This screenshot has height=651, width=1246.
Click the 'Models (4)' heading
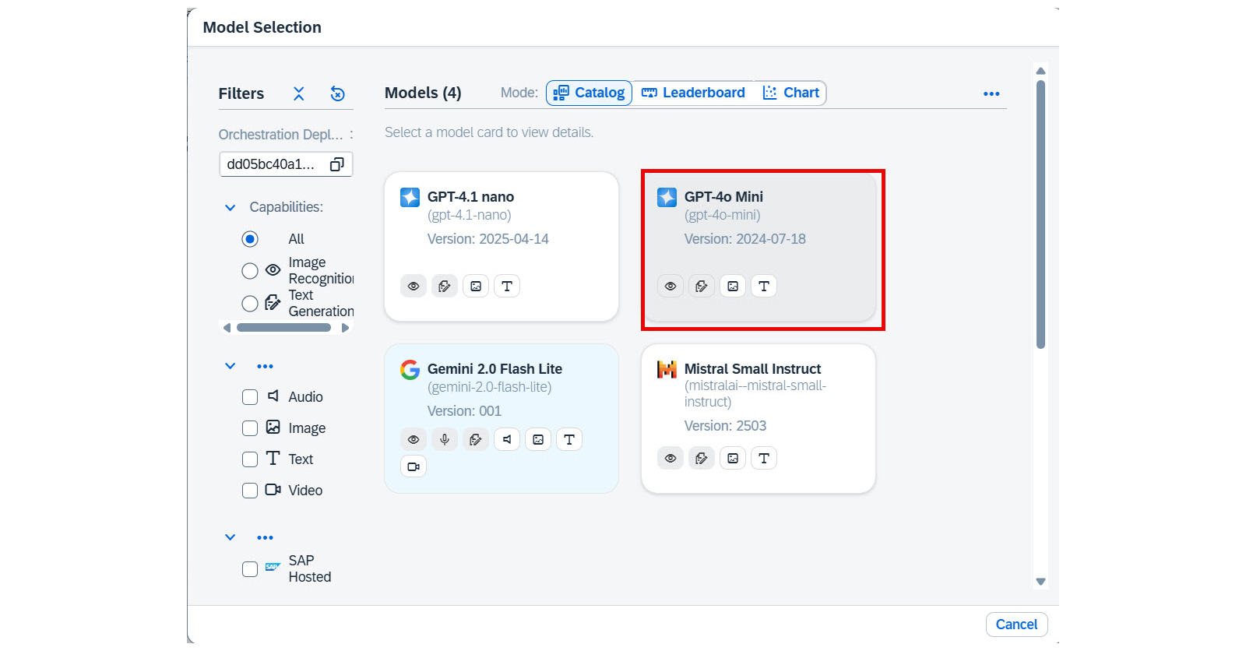423,93
